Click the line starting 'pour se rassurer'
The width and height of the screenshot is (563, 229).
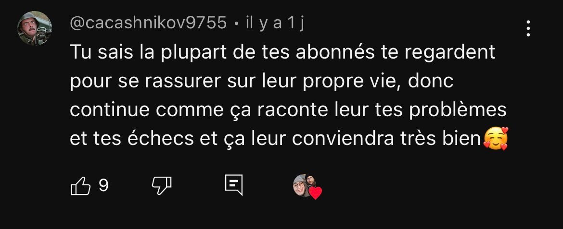[261, 81]
